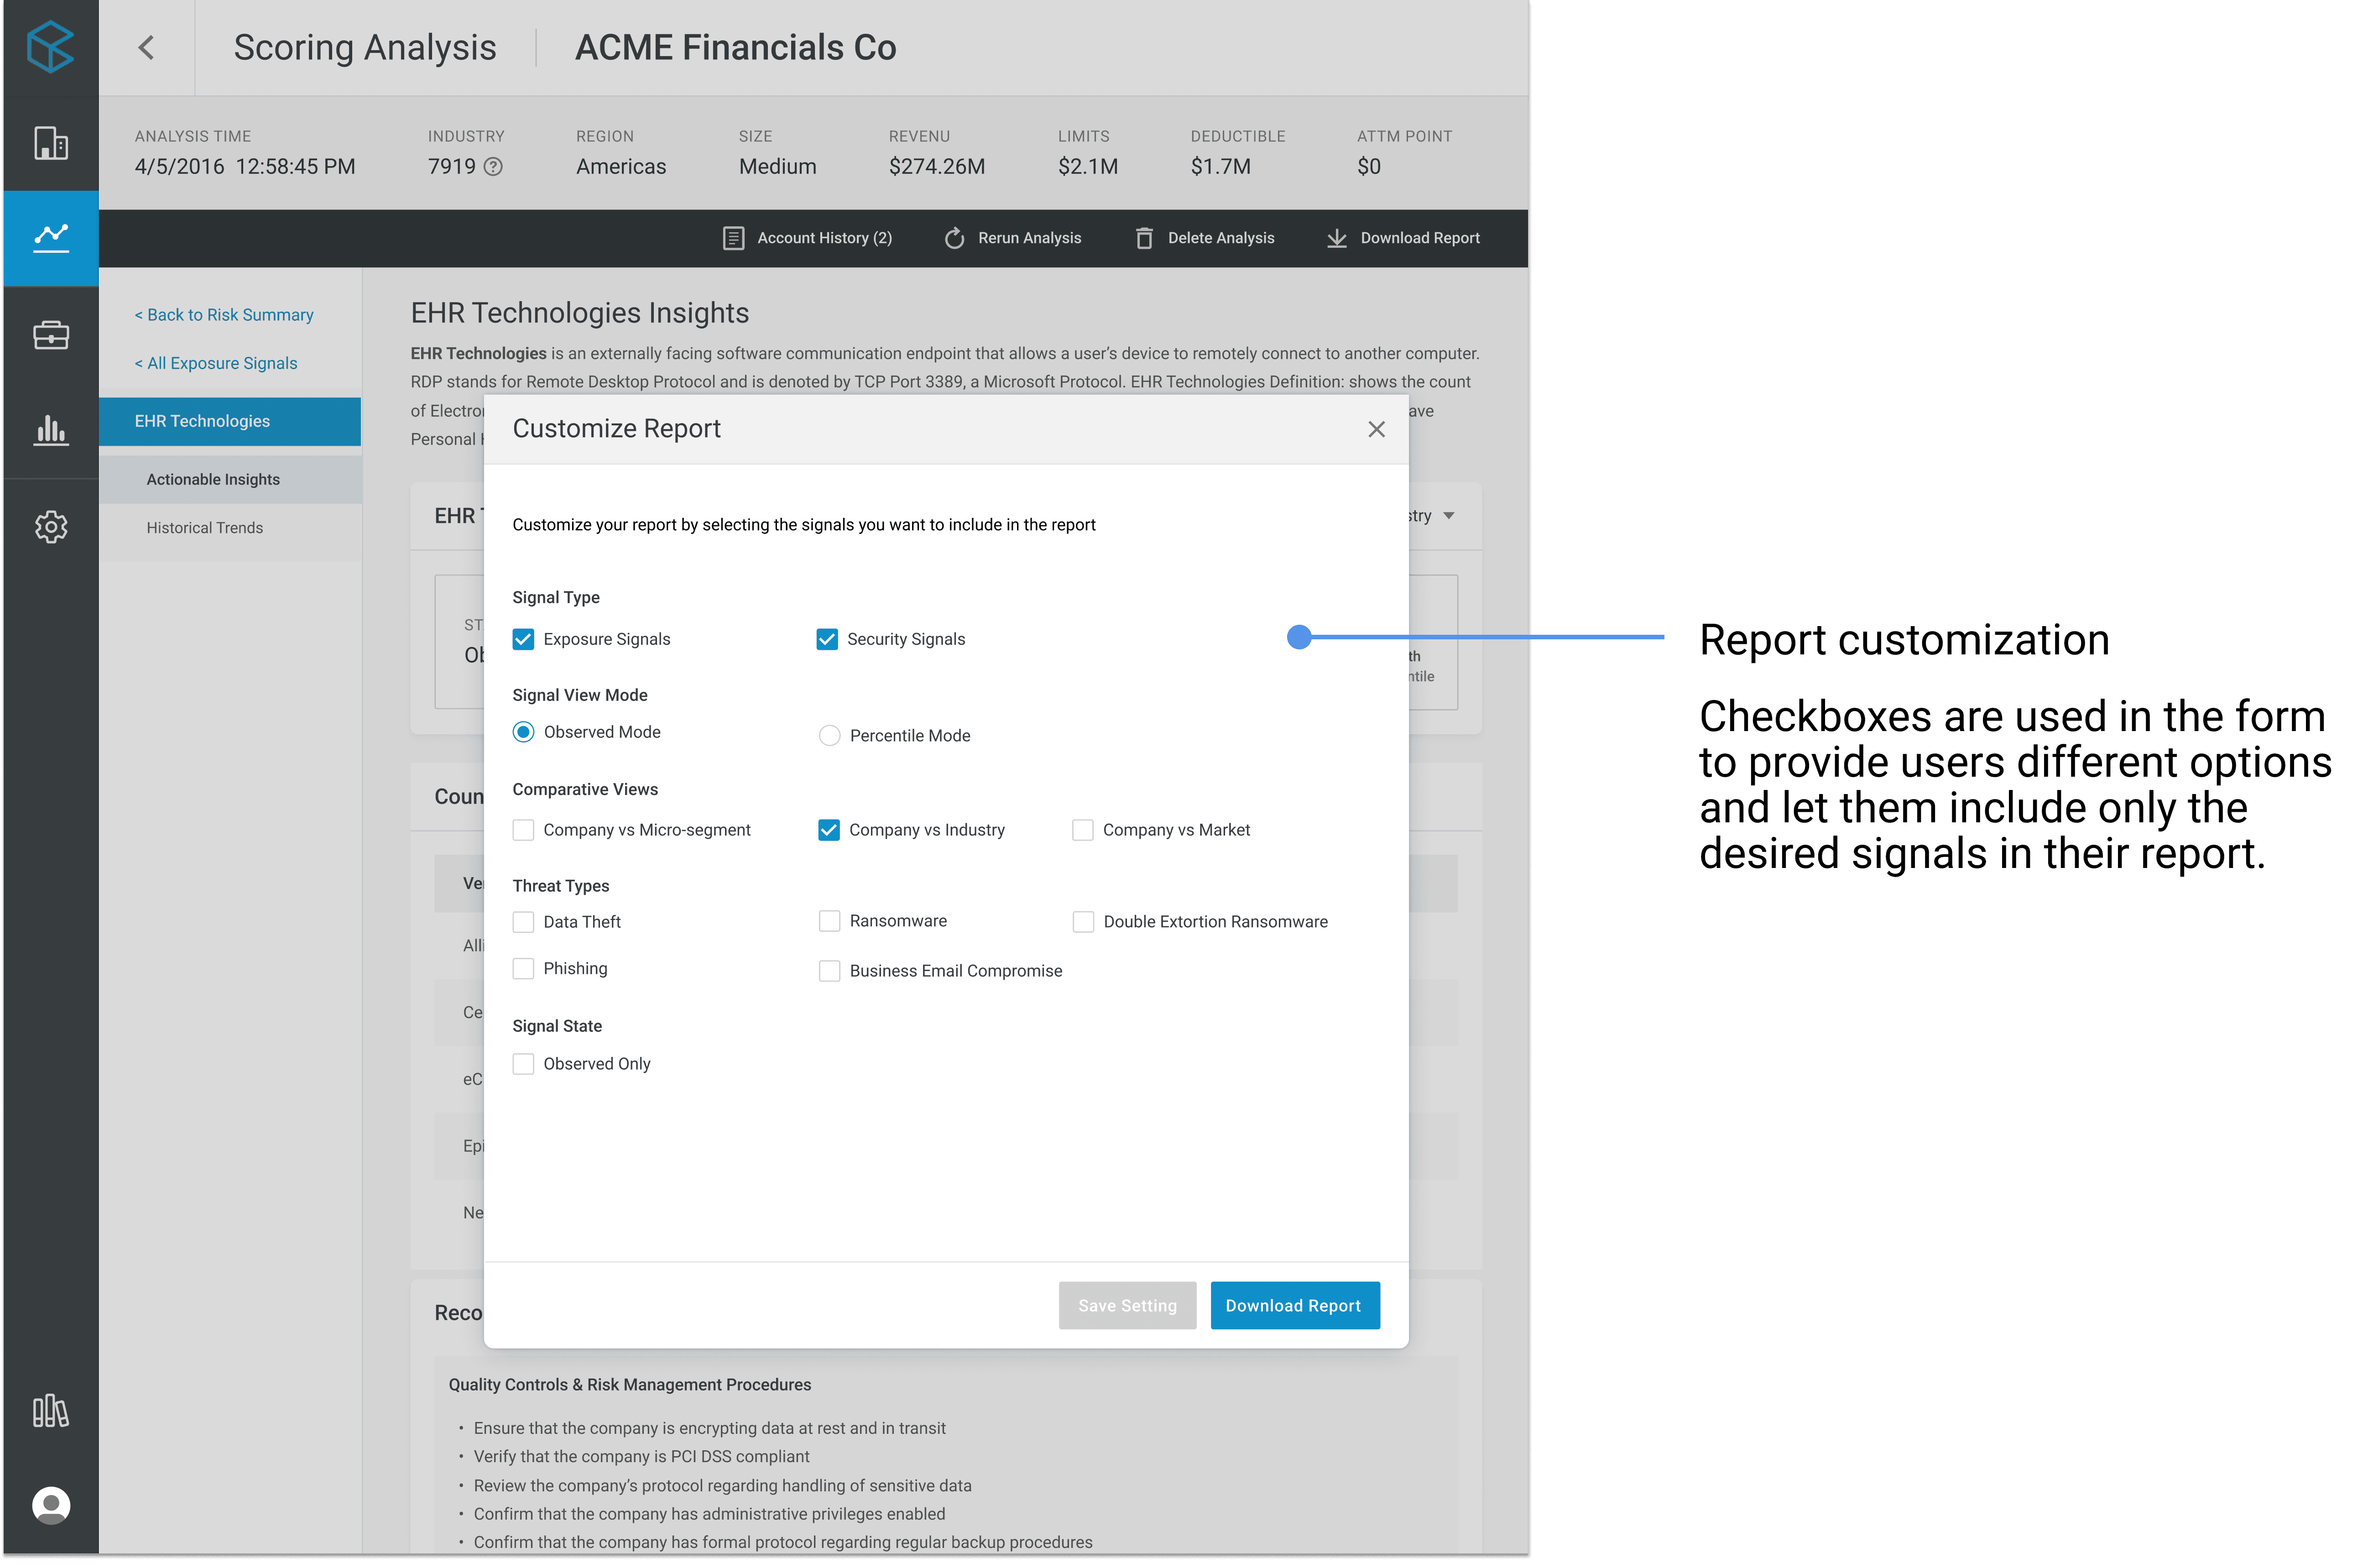Open the briefcase portfolio sidebar icon
2368x1568 pixels.
(x=51, y=335)
